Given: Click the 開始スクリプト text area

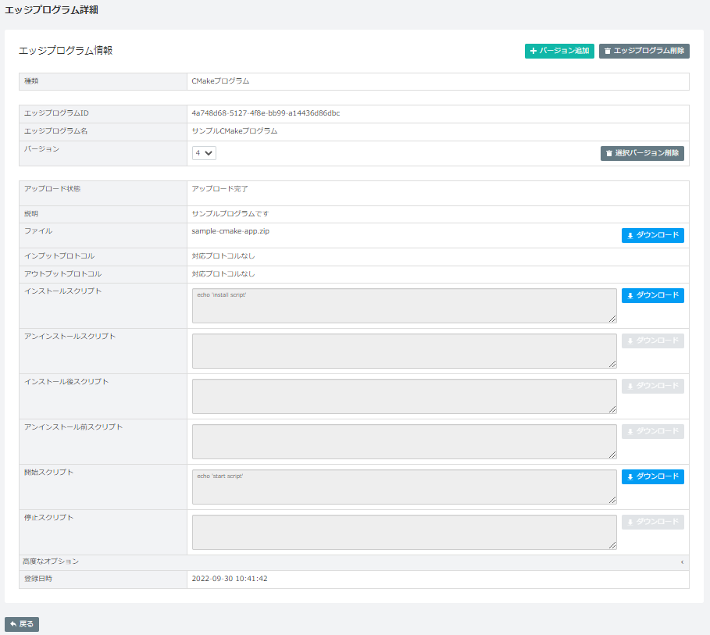Looking at the screenshot, I should coord(405,487).
